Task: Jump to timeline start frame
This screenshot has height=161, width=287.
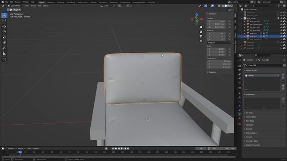Action: (x=113, y=148)
